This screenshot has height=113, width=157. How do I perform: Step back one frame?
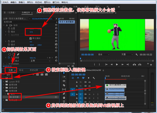(x=112, y=64)
